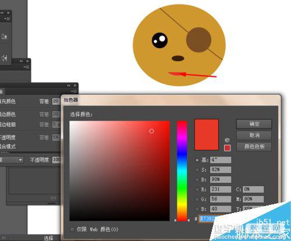Click the 拾色器 dialog title bar

(171, 100)
